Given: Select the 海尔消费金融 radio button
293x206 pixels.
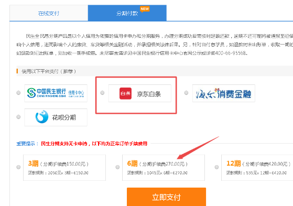Looking at the screenshot, I should coord(186,93).
